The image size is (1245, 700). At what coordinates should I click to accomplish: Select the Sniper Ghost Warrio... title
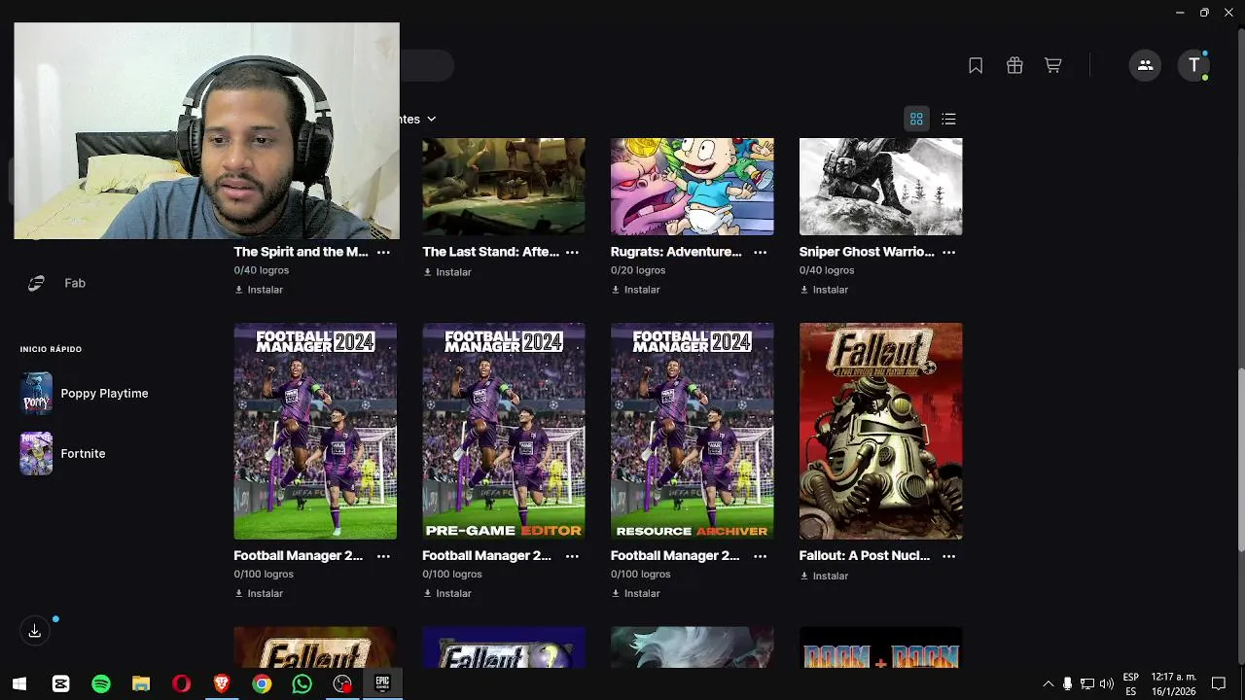pos(867,252)
